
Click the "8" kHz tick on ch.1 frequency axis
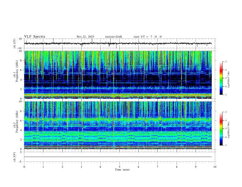[21, 61]
